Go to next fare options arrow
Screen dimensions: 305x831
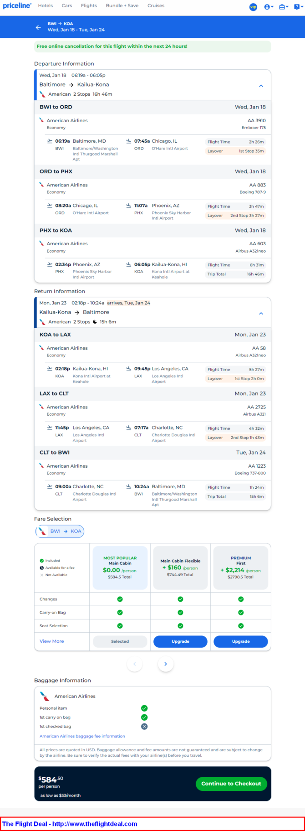166,664
